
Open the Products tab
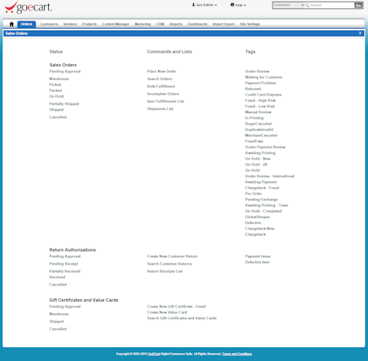[89, 24]
